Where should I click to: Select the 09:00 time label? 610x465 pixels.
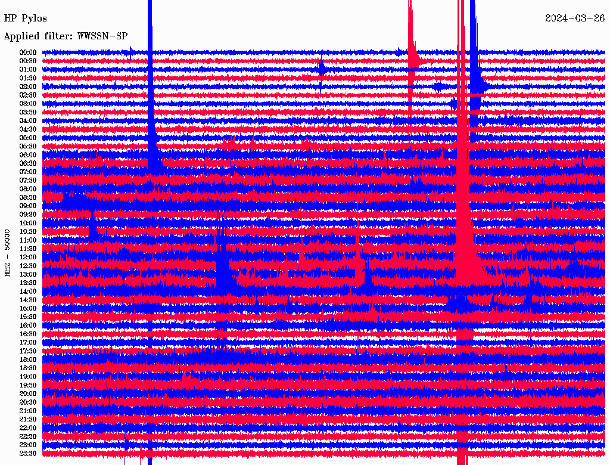27,206
